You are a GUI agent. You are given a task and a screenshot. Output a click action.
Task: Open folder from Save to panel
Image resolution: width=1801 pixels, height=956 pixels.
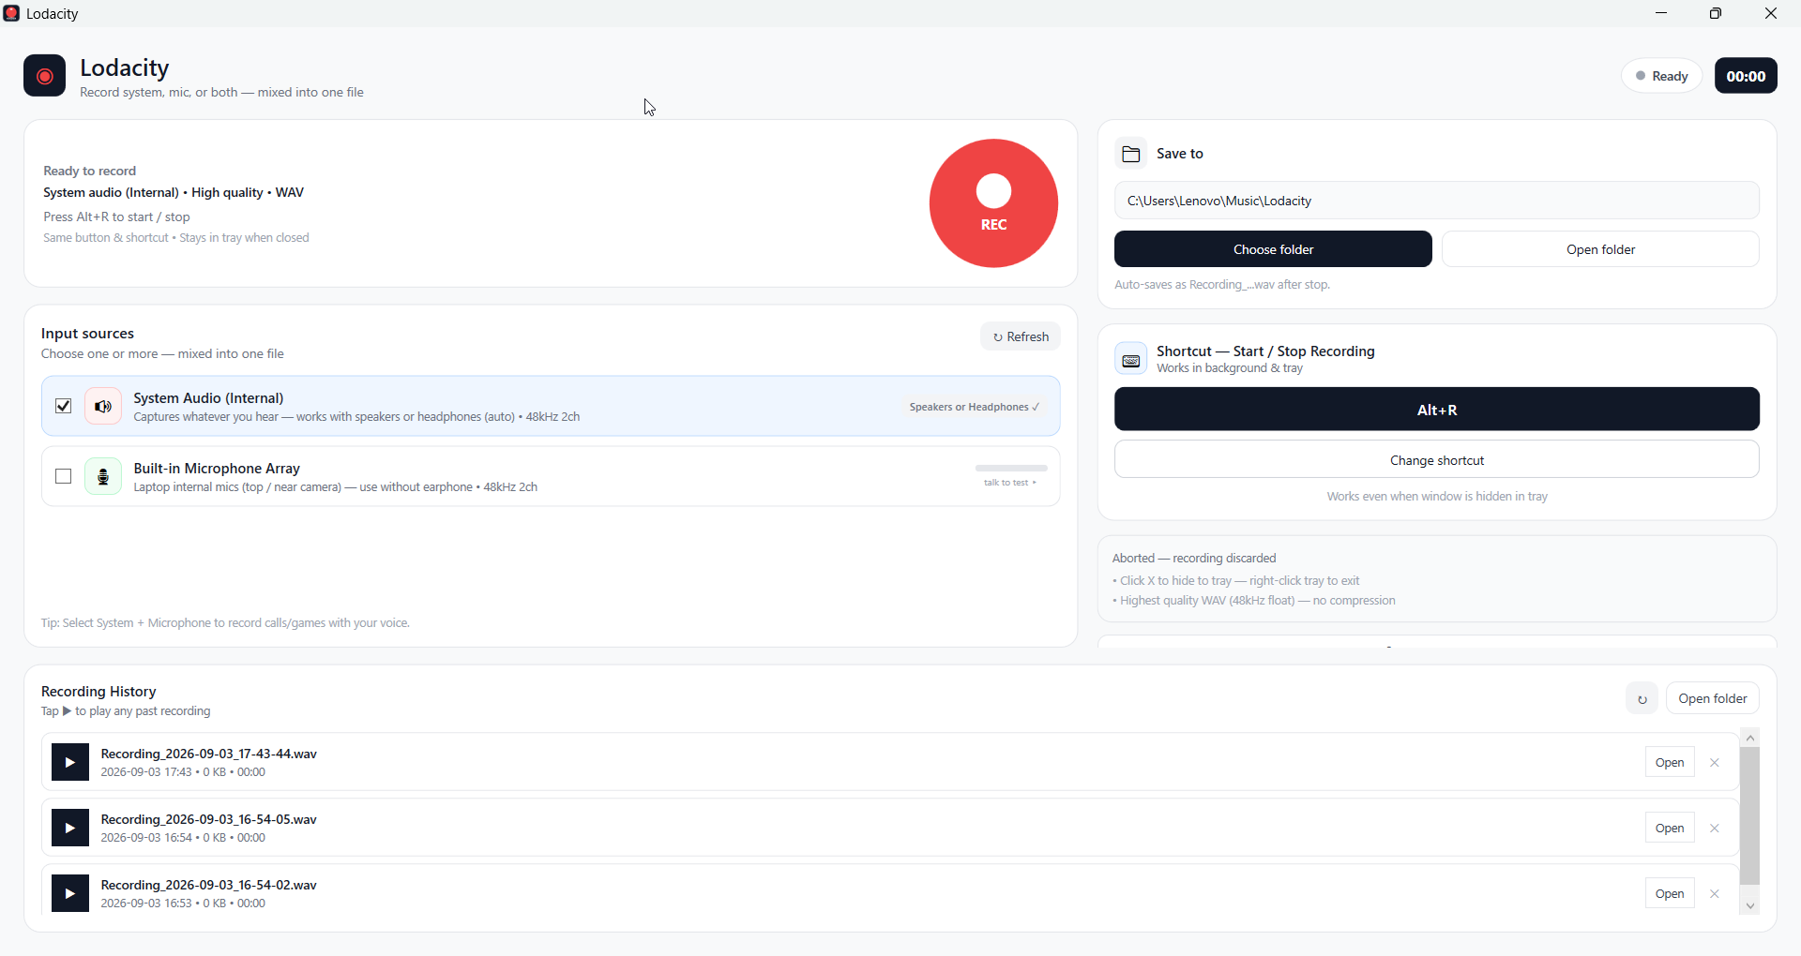coord(1600,249)
